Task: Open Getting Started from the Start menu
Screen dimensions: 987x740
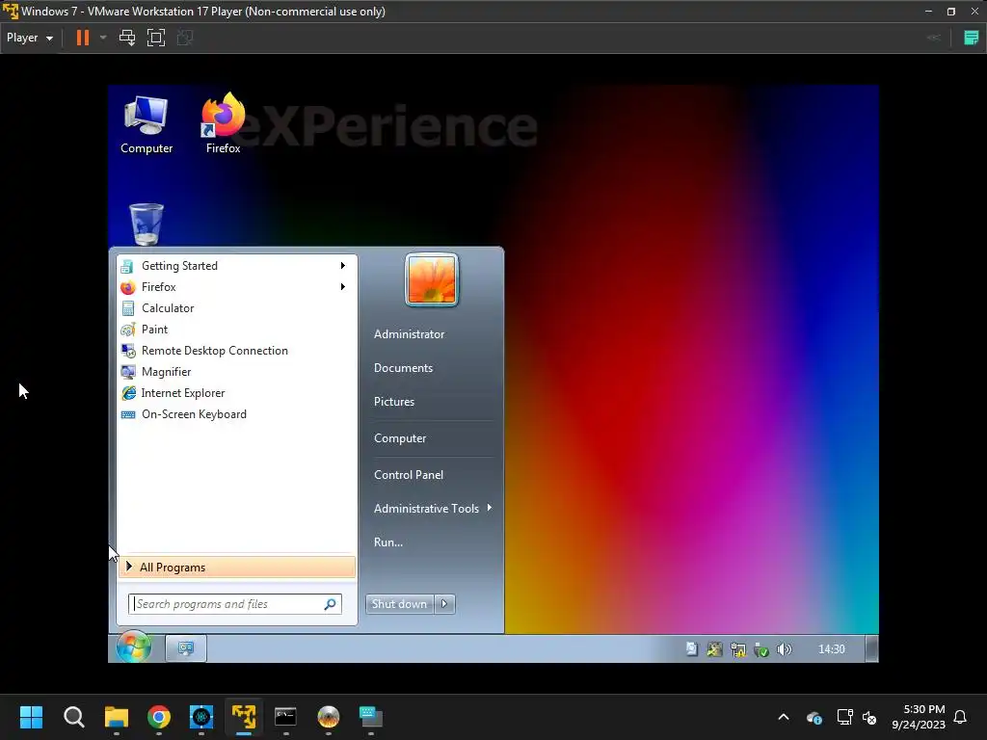Action: click(x=237, y=266)
